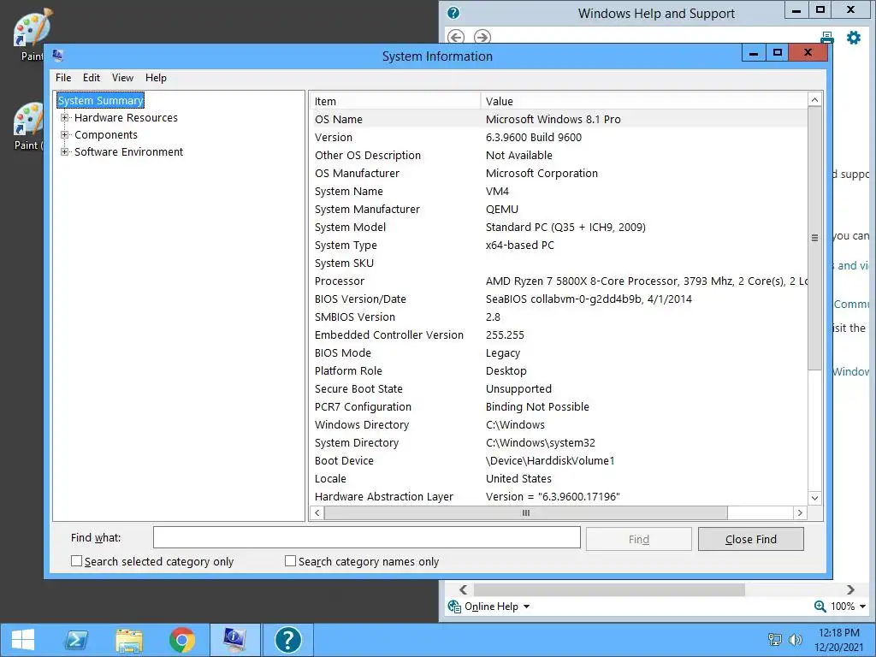Launch PowerShell from the taskbar
This screenshot has width=876, height=657.
pyautogui.click(x=76, y=640)
